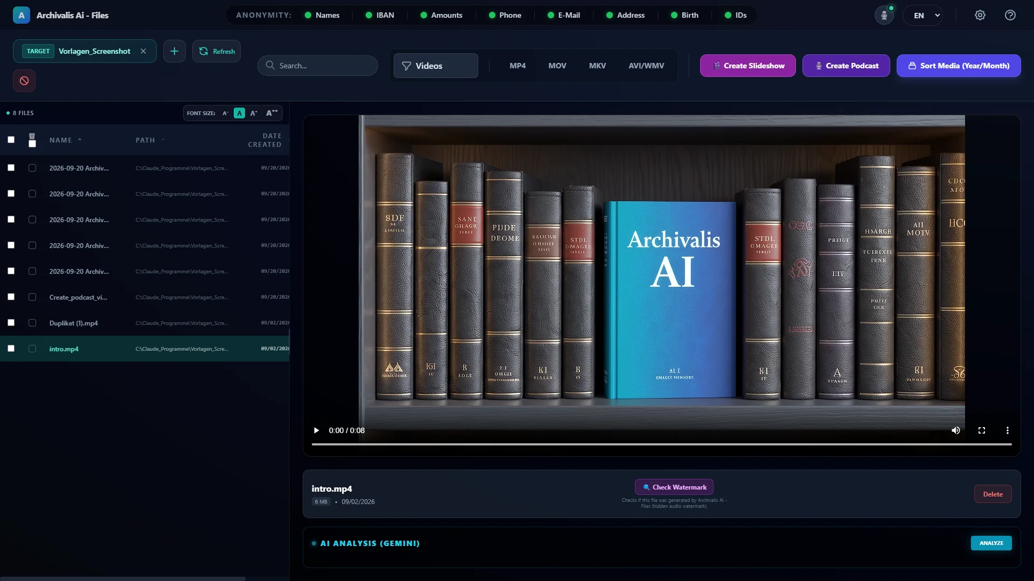Open the Videos filter dropdown

coord(436,66)
